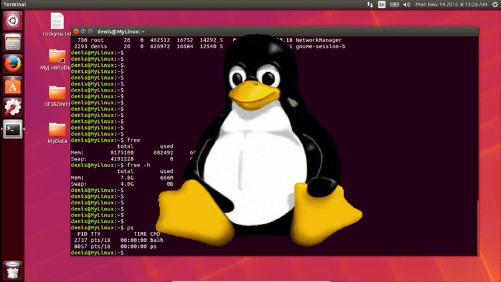The height and width of the screenshot is (282, 501).
Task: Open the Ubuntu Dash search launcher
Action: pyautogui.click(x=13, y=21)
